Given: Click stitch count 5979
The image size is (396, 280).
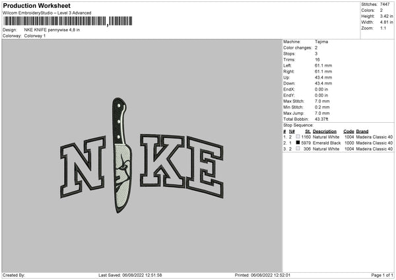Looking at the screenshot, I should coord(306,143).
